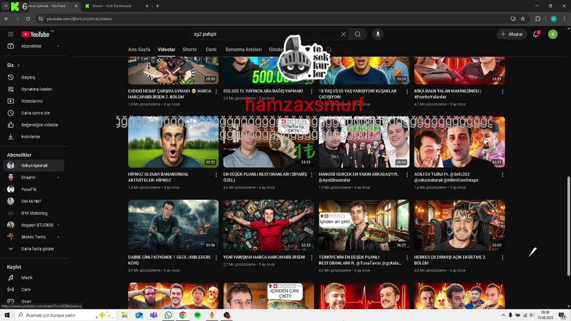Open options for MİKA RAUN YALAN video

coord(502,91)
